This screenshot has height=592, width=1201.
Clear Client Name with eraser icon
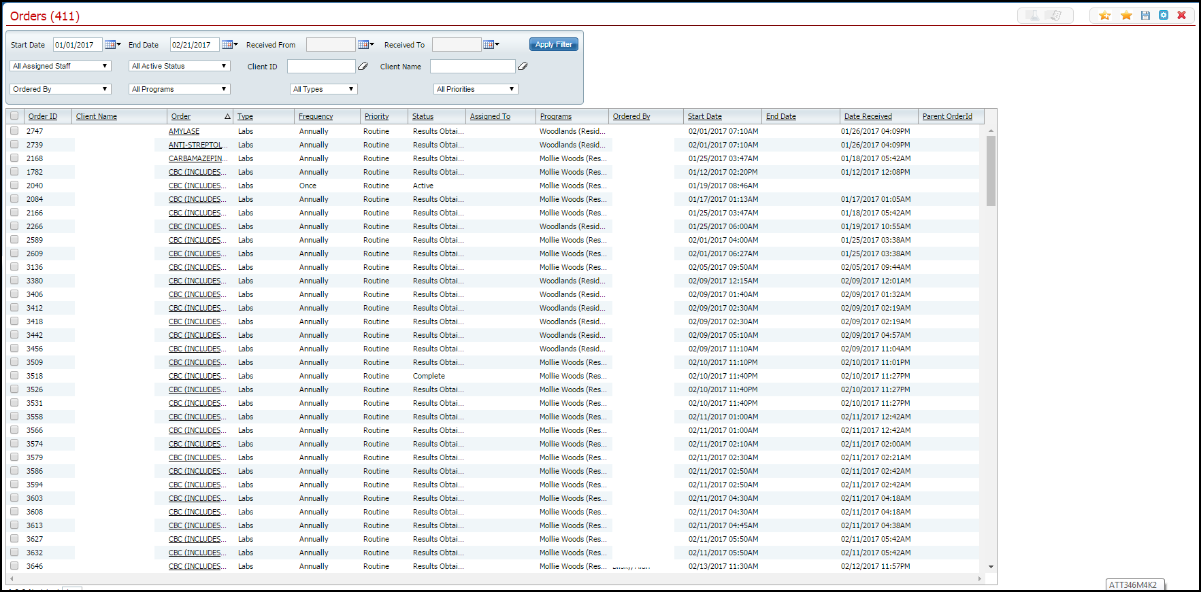tap(523, 67)
